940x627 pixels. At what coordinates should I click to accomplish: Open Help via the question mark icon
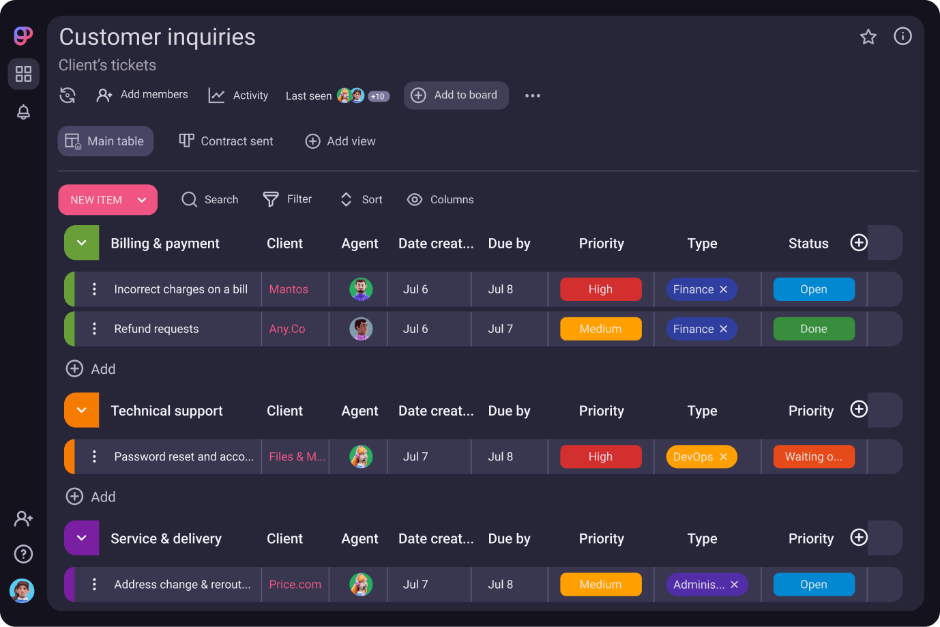pyautogui.click(x=23, y=554)
